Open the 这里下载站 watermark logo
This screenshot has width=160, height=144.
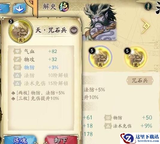140,138
